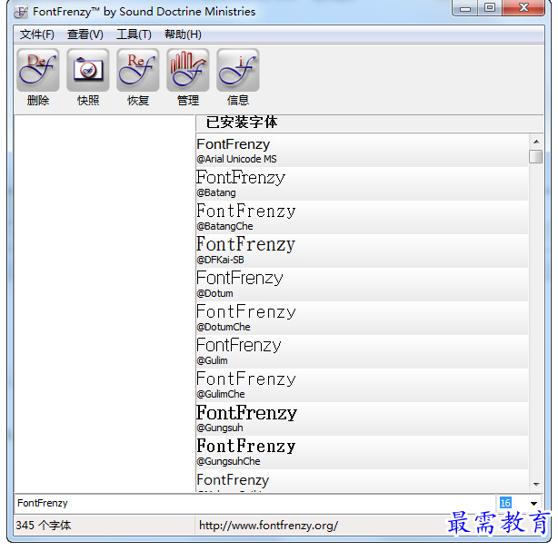
Task: Select the @Arial Unicode MS font row
Action: tap(362, 151)
